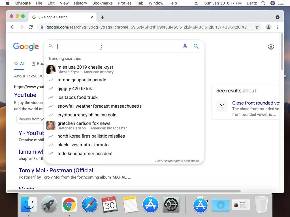Select 'miss usa 2019 cheslie kryst' suggestion
The image size is (290, 217).
click(124, 70)
